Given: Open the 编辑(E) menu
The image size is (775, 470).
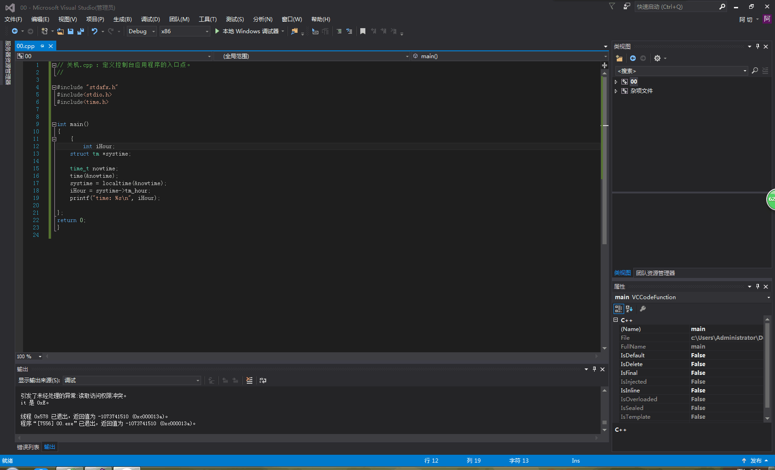Looking at the screenshot, I should coord(40,19).
